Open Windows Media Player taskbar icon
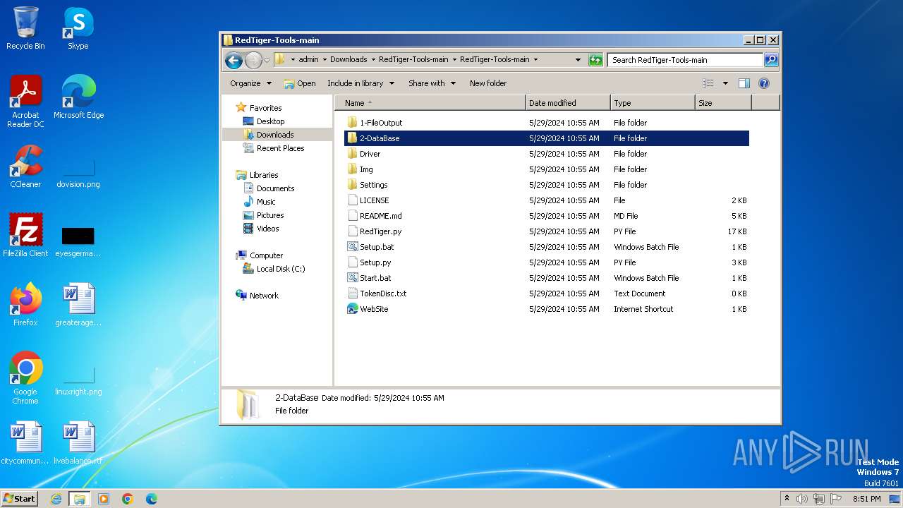 pos(104,499)
